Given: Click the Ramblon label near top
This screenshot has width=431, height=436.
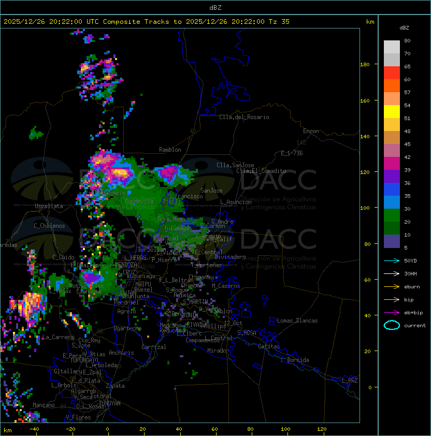Looking at the screenshot, I should (x=170, y=150).
